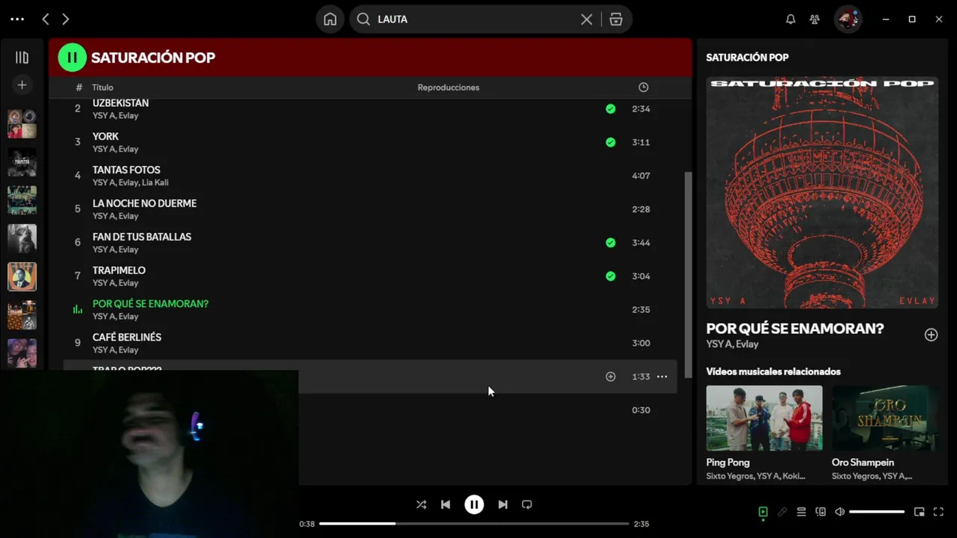957x538 pixels.
Task: Open the fifth album thumbnail in the sidebar
Action: [22, 276]
